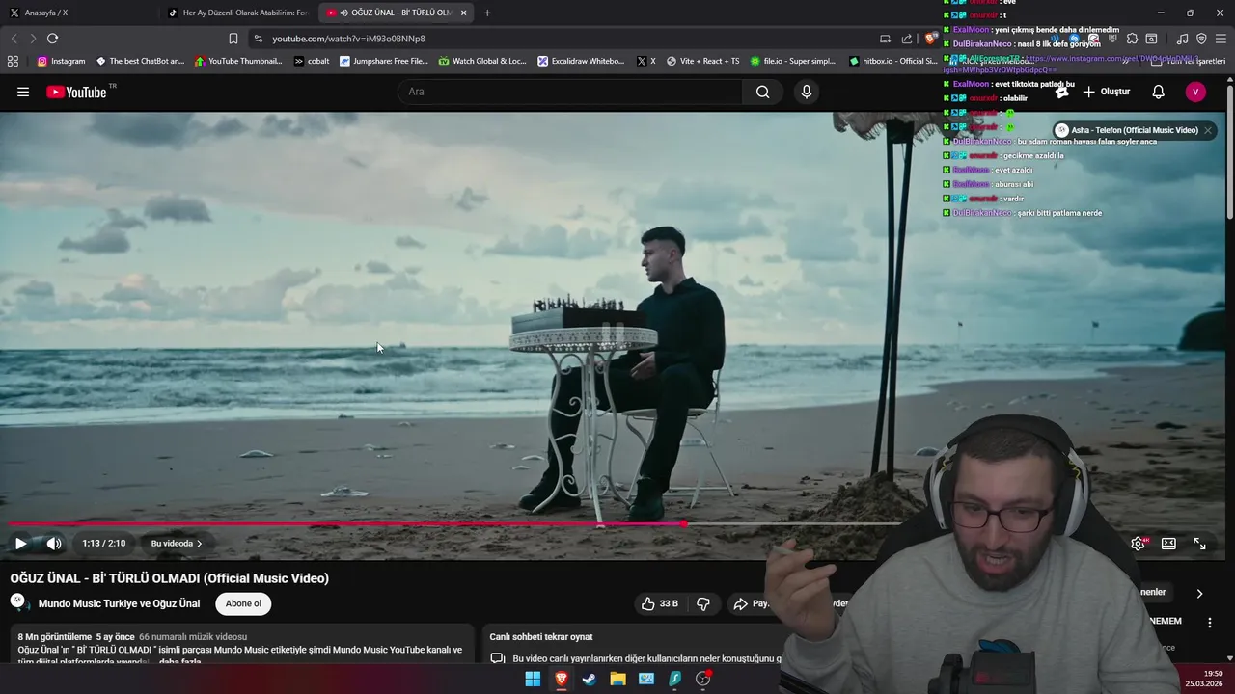
Task: Open the Bu videoda chapters chevron
Action: 177,544
